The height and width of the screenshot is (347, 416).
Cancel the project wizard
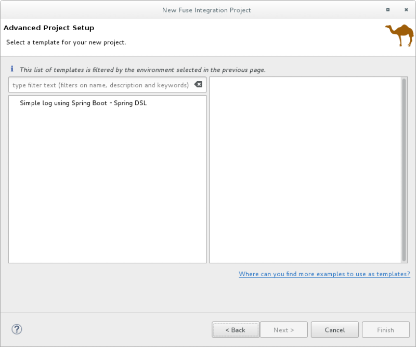coord(335,330)
